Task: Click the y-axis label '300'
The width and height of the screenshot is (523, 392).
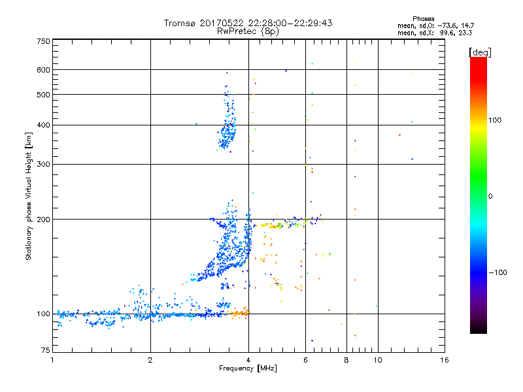Action: point(43,165)
